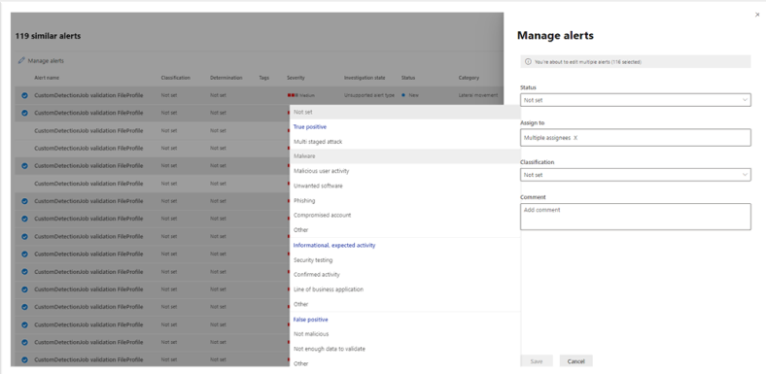The height and width of the screenshot is (374, 766).
Task: Click the blue New status dot
Action: (x=403, y=96)
